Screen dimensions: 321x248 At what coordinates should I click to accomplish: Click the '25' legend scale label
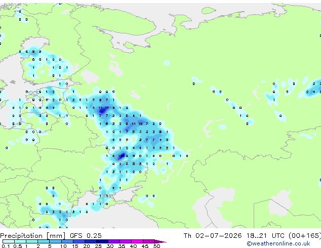point(98,246)
